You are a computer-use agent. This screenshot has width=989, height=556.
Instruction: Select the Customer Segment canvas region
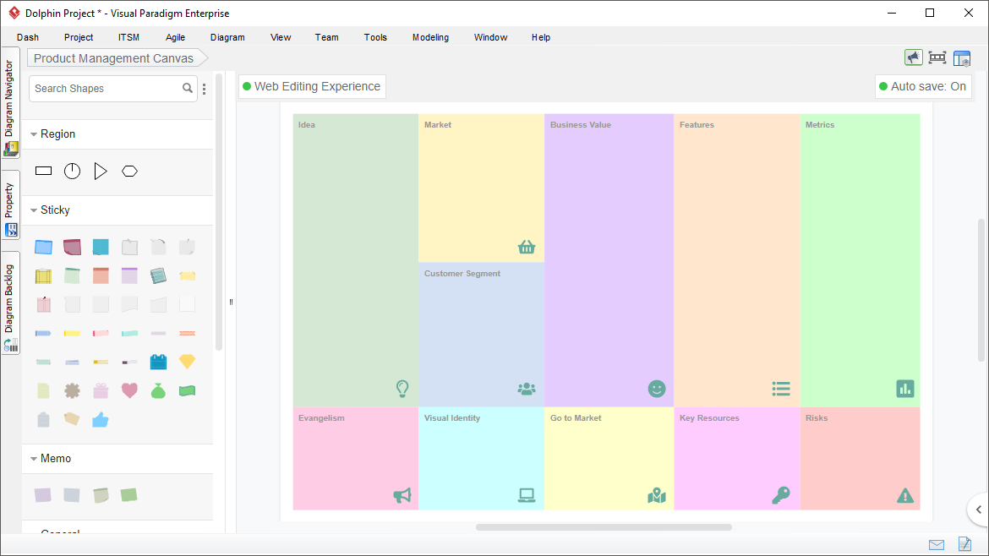coord(481,335)
